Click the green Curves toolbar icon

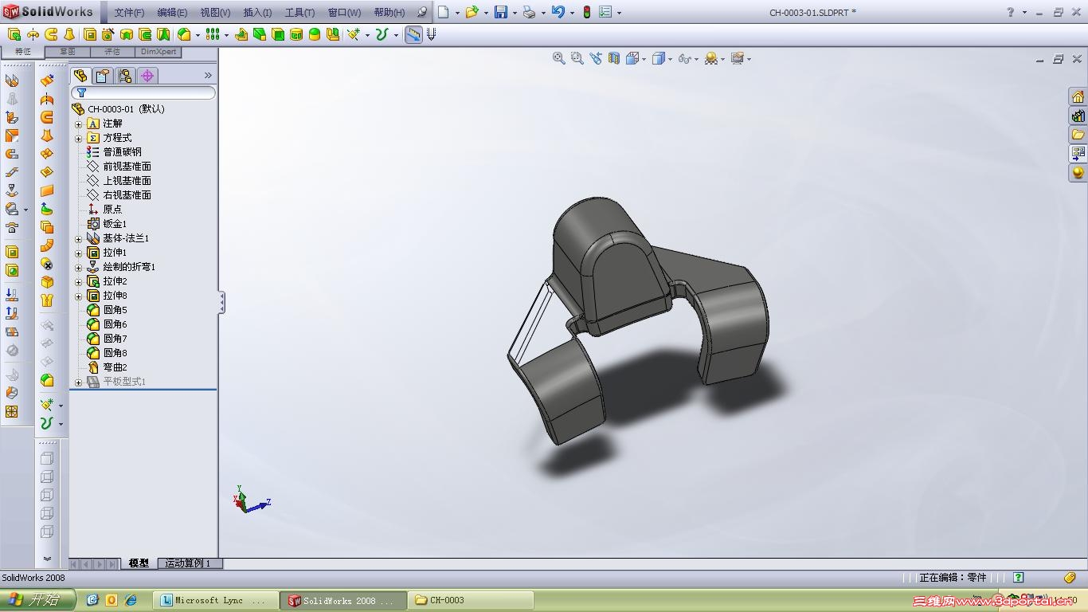point(382,34)
